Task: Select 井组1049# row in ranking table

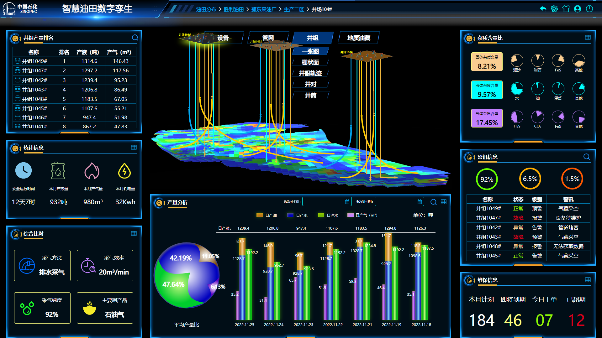Action: tap(74, 61)
